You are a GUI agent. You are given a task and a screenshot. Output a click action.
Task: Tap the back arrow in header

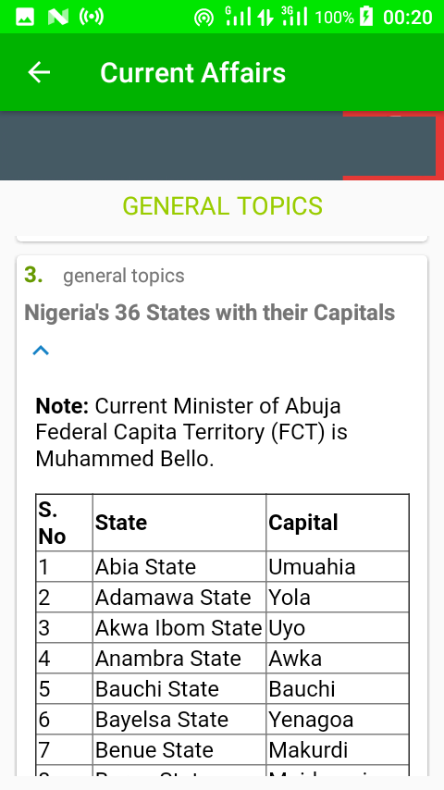39,72
